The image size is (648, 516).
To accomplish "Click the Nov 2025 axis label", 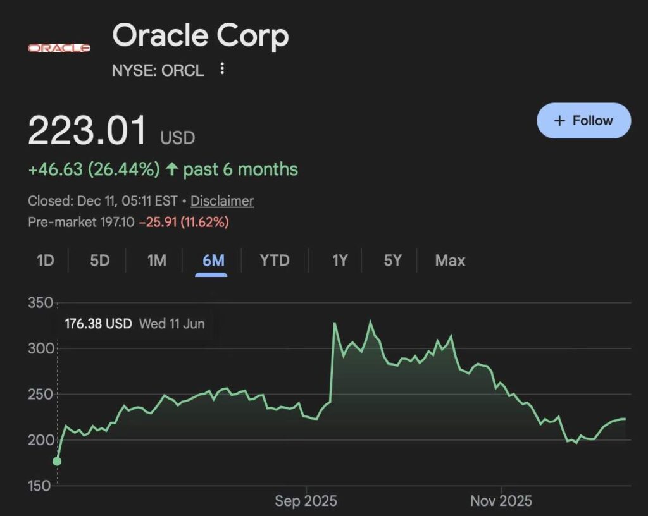I will tap(501, 501).
